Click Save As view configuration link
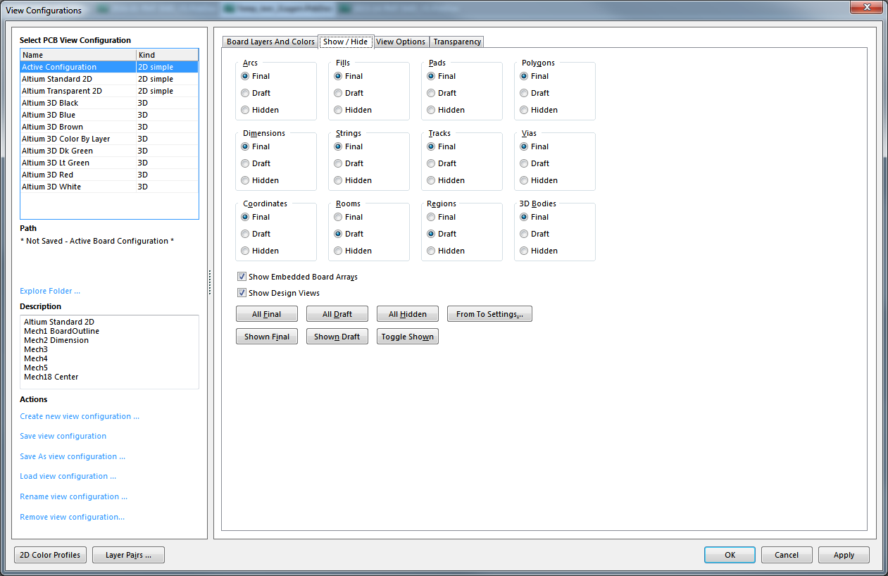This screenshot has width=888, height=576. [73, 456]
